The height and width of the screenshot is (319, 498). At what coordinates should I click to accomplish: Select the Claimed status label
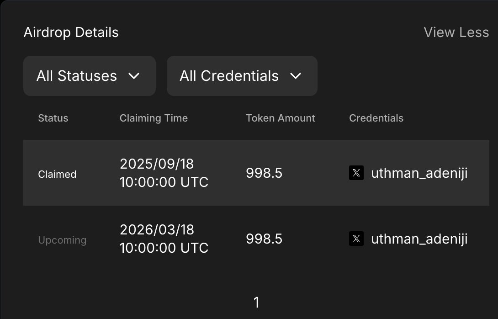(57, 174)
